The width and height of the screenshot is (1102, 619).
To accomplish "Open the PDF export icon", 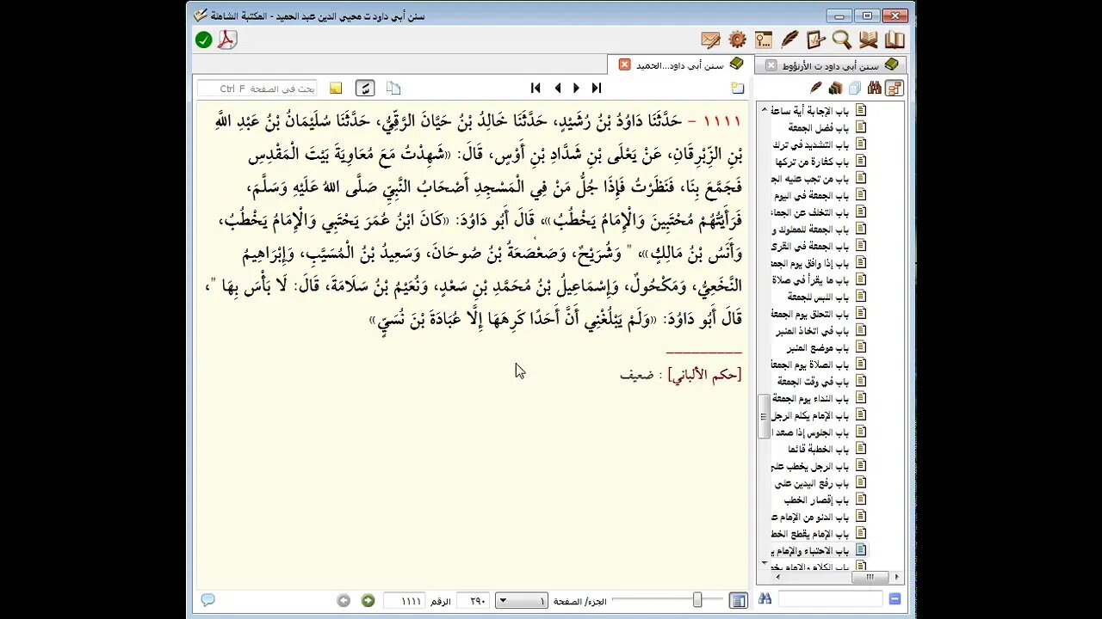I will point(226,40).
